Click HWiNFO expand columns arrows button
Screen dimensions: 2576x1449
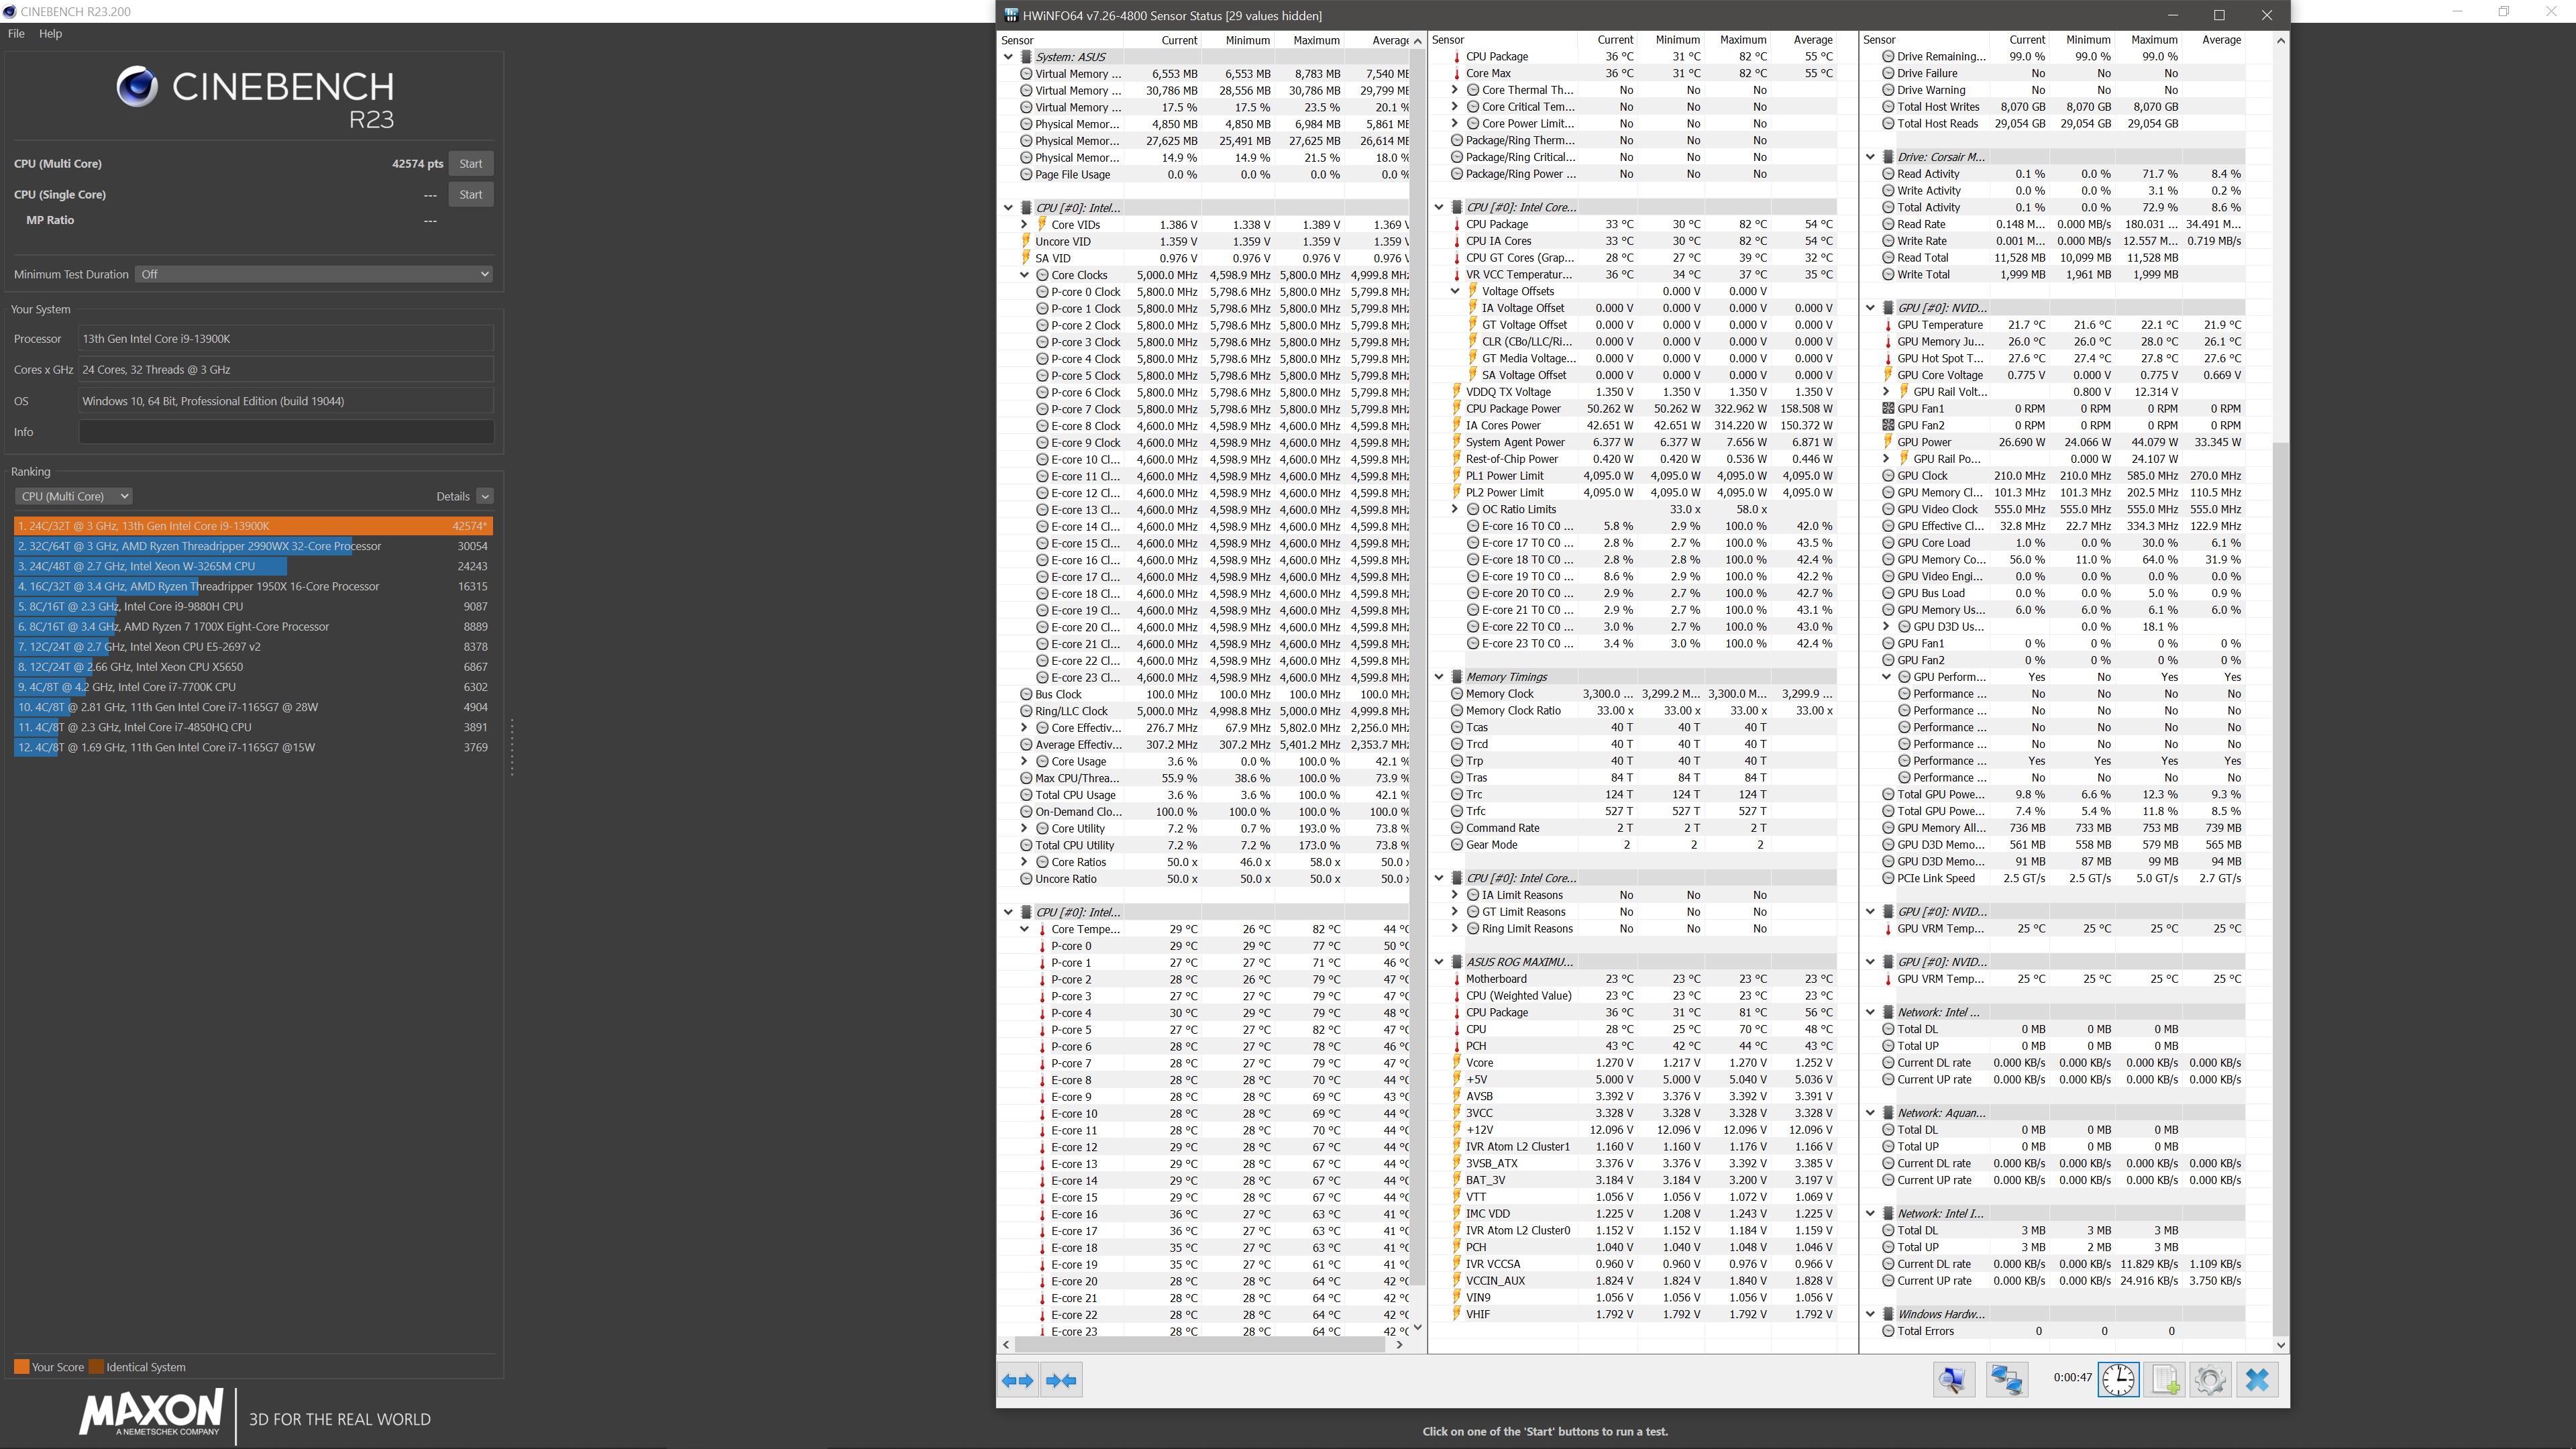[x=1017, y=1380]
